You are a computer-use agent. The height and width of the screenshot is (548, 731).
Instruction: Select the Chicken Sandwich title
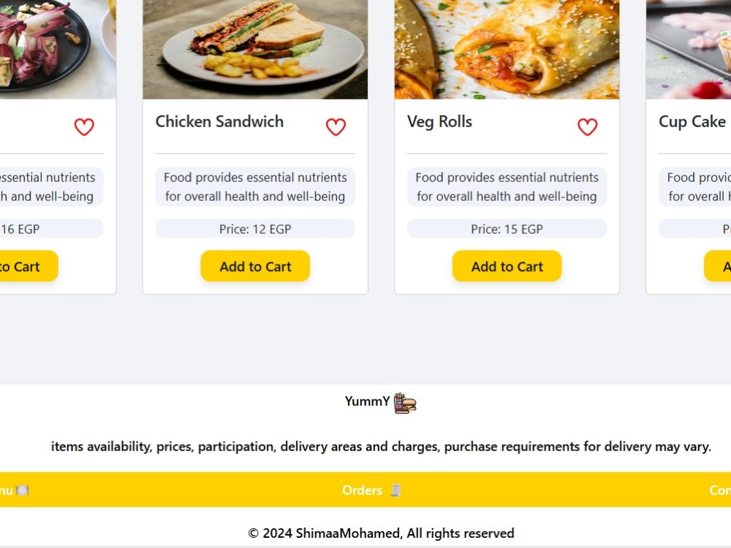(219, 121)
